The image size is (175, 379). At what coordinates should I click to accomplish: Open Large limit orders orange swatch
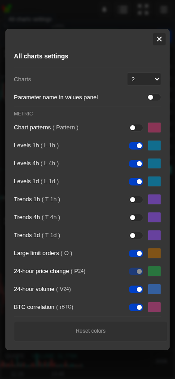pos(154,253)
